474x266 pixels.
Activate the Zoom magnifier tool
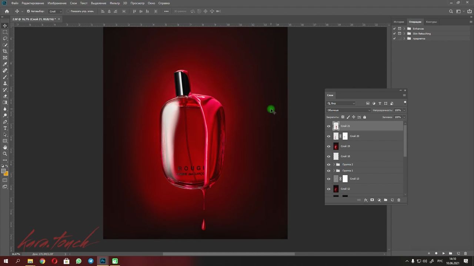coord(5,154)
